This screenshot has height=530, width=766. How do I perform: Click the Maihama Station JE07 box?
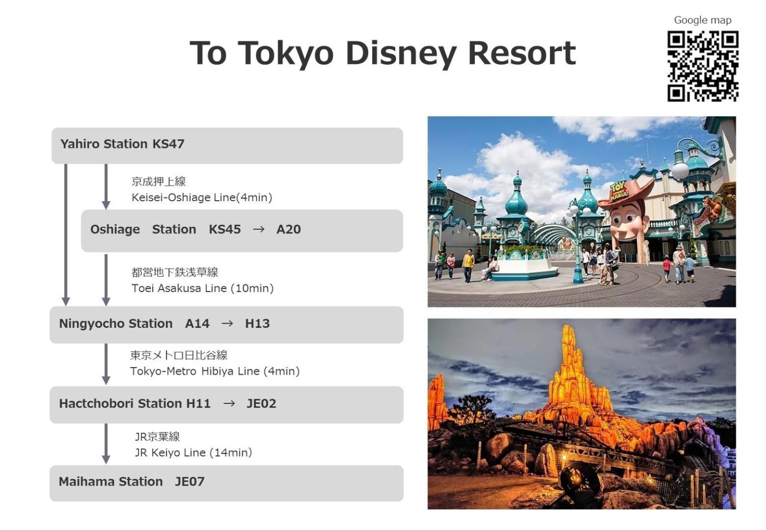click(226, 483)
